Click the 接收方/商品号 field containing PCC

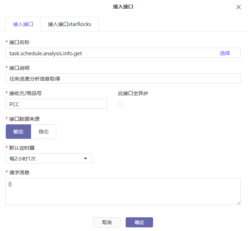(x=56, y=104)
